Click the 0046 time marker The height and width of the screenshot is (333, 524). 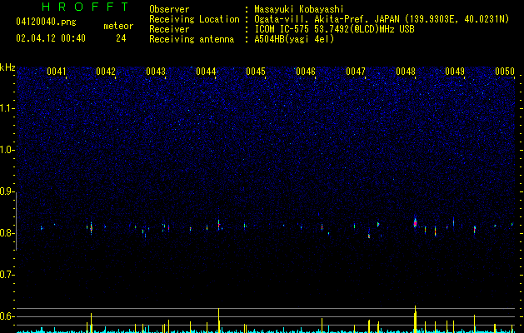306,72
